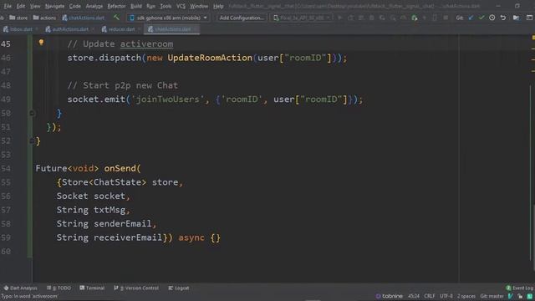Open the sdk gphone device selector dropdown

[169, 18]
